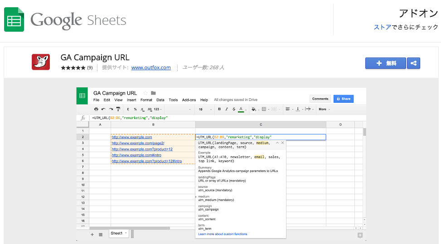This screenshot has width=441, height=244.
Task: Click the Redo arrow icon
Action: tap(111, 109)
